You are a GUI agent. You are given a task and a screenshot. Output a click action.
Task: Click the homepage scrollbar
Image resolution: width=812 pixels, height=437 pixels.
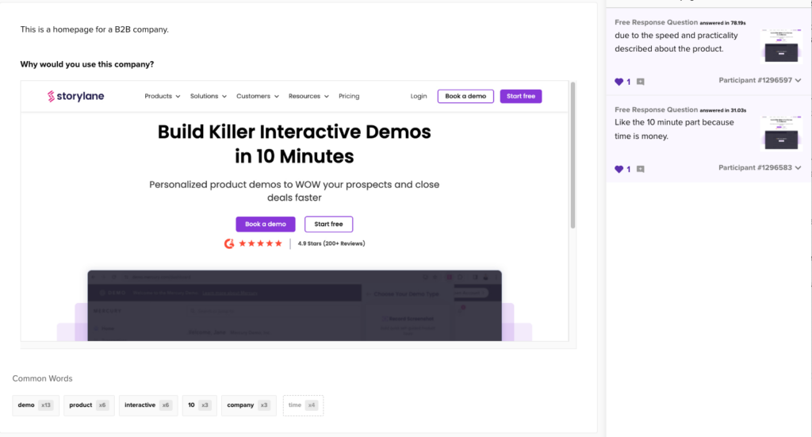point(573,155)
